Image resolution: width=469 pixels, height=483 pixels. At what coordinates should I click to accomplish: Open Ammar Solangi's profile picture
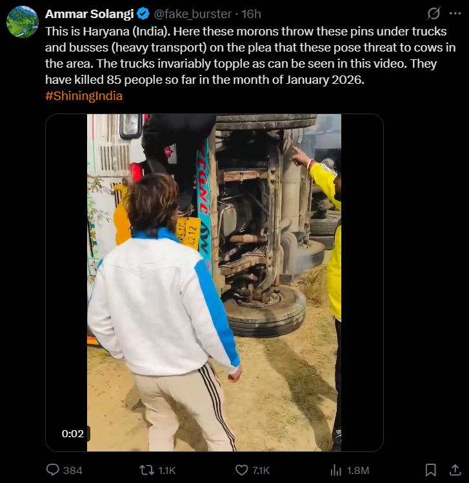pos(23,21)
